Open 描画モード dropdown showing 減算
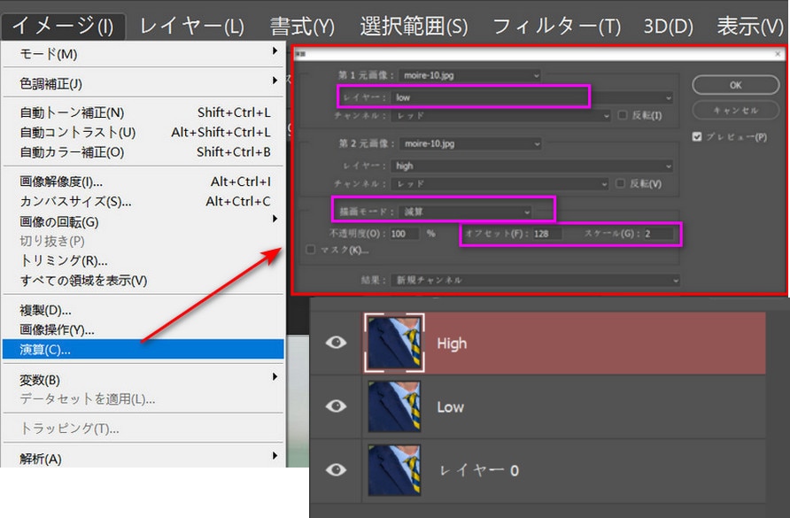 click(466, 212)
